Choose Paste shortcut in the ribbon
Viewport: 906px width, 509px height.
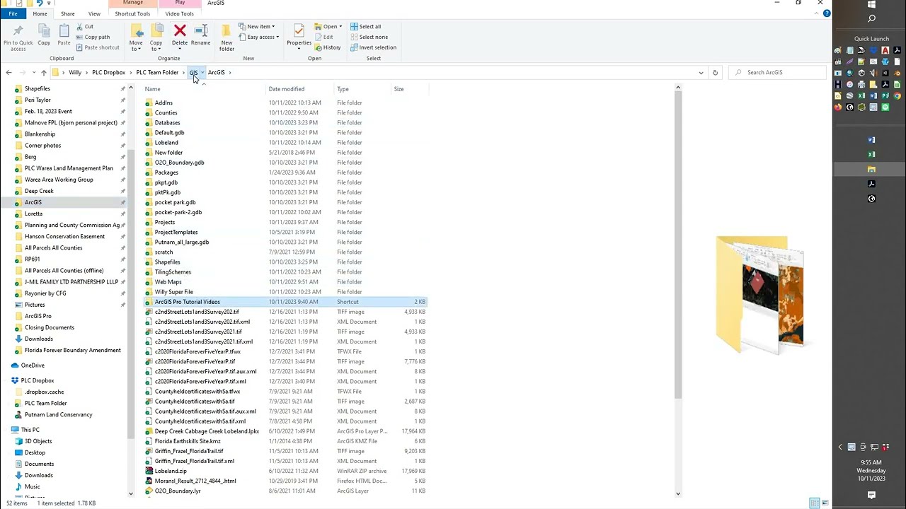98,47
